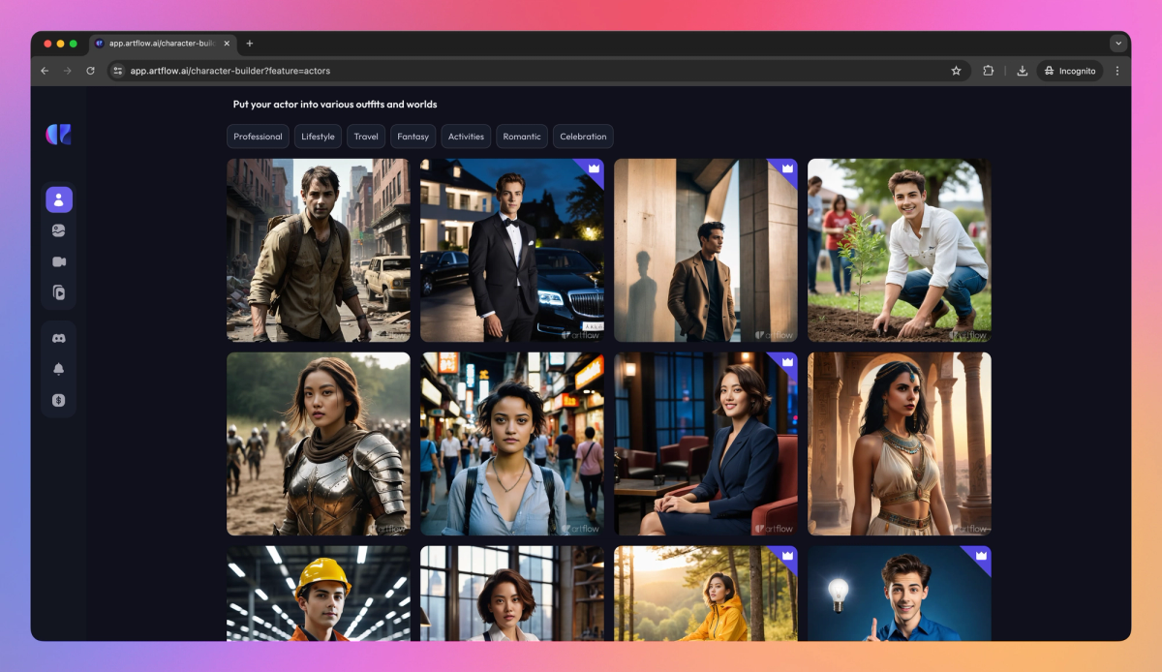Image resolution: width=1162 pixels, height=672 pixels.
Task: Open the Actors person icon in sidebar
Action: tap(59, 199)
